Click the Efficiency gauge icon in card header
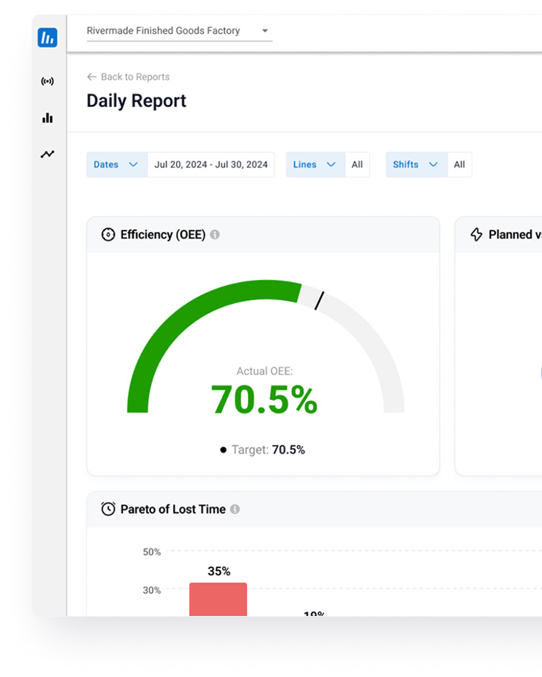Image resolution: width=542 pixels, height=677 pixels. point(108,235)
